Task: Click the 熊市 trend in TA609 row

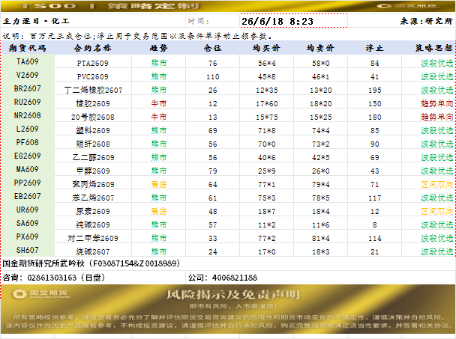Action: pos(159,63)
